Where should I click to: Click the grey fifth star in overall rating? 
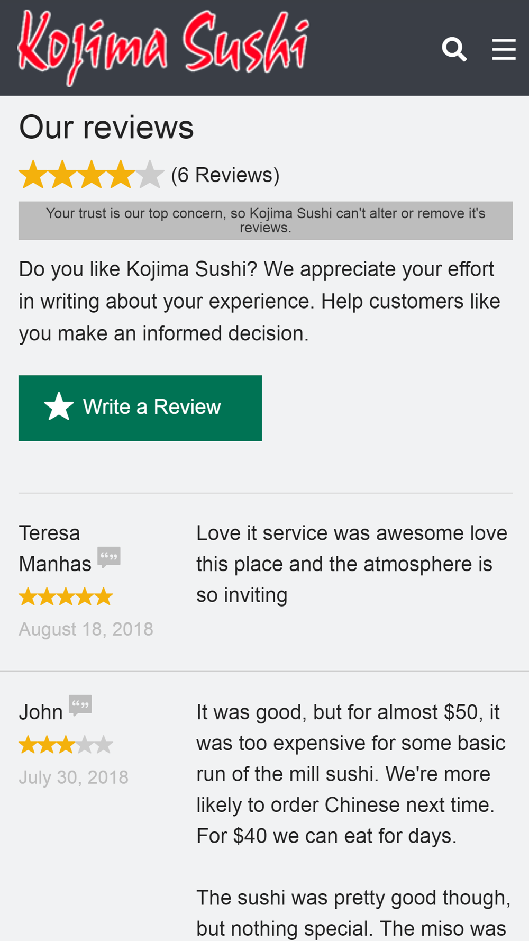pos(150,175)
